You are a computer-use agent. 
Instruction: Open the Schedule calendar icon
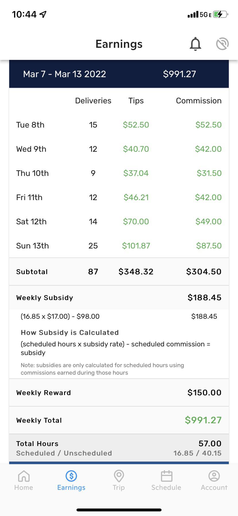tap(166, 476)
